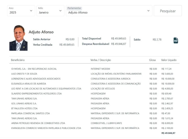
Task: Download the PDF expense report icon
Action: [176, 40]
